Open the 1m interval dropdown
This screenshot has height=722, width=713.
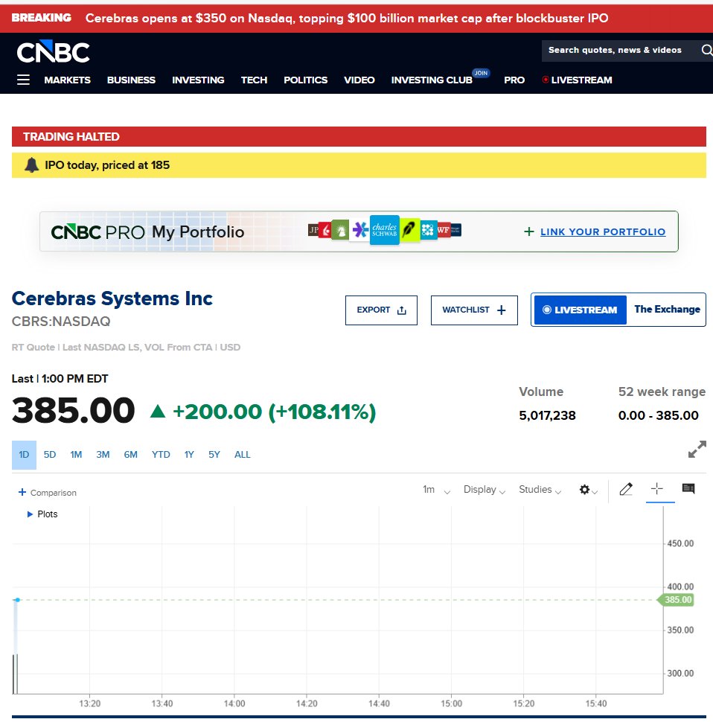point(436,490)
